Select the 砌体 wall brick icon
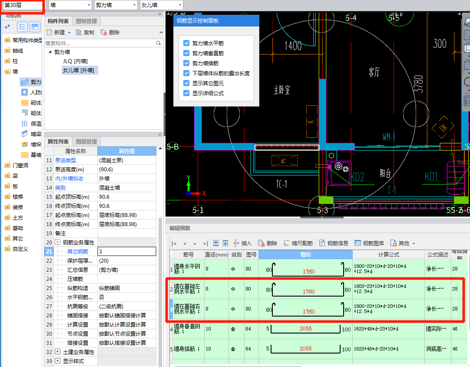The width and height of the screenshot is (470, 367). [25, 103]
